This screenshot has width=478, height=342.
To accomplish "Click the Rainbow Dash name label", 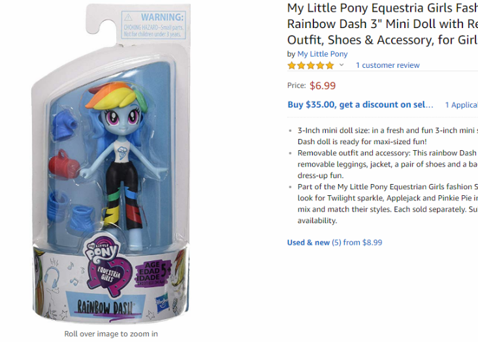I will [x=106, y=307].
